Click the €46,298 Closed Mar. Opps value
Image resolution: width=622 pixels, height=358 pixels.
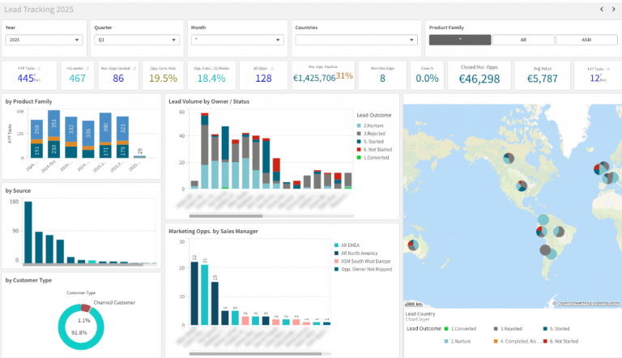pyautogui.click(x=479, y=79)
